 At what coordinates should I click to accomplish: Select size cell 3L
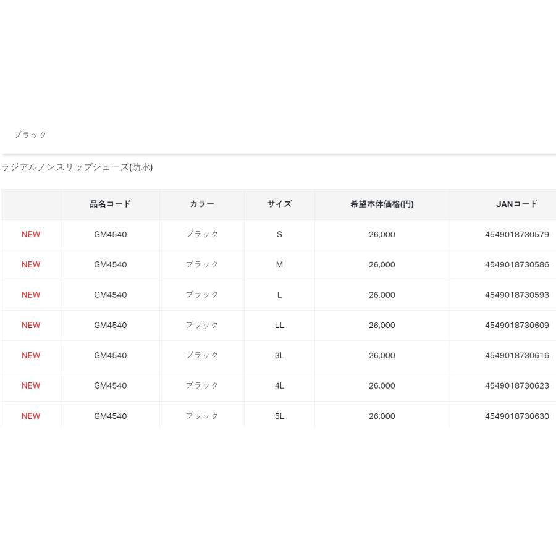(x=279, y=355)
